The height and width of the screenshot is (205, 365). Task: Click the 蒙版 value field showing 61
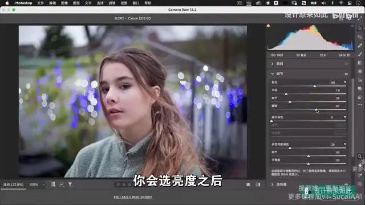pos(338,106)
